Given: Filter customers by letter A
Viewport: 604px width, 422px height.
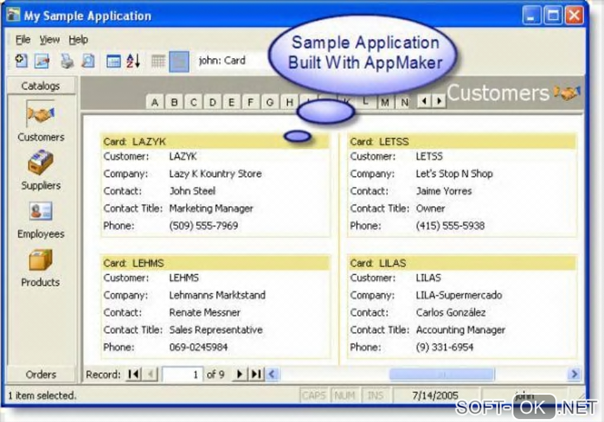Looking at the screenshot, I should pos(155,102).
